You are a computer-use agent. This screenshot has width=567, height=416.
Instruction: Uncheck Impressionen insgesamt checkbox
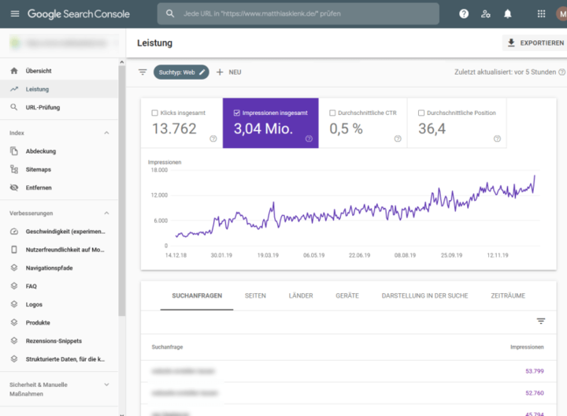237,113
